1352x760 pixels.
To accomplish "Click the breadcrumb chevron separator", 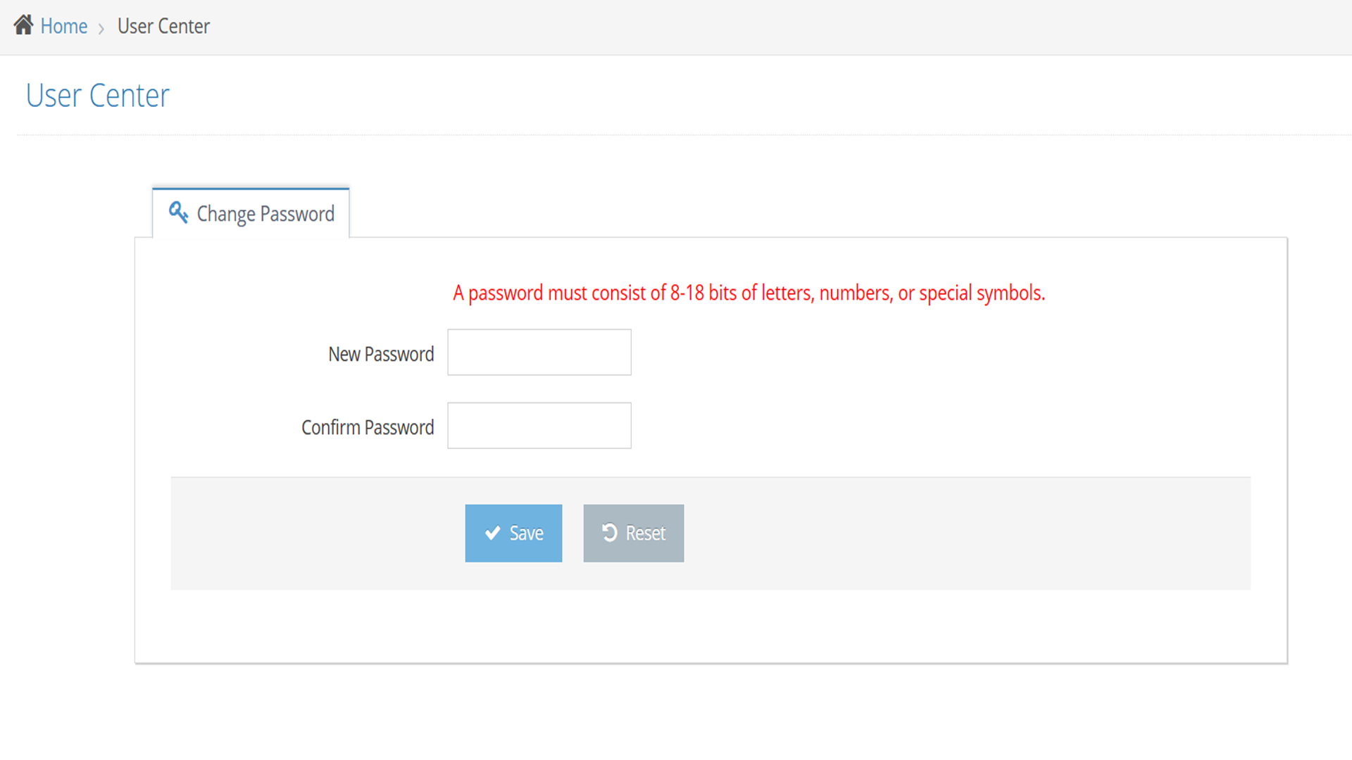I will [x=101, y=28].
